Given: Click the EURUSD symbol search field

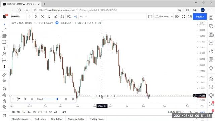Looking at the screenshot, I should click(15, 16).
